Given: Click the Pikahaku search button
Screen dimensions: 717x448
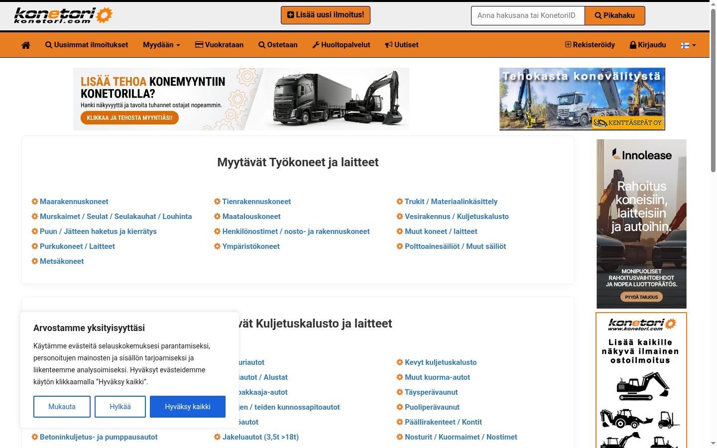Looking at the screenshot, I should (615, 15).
